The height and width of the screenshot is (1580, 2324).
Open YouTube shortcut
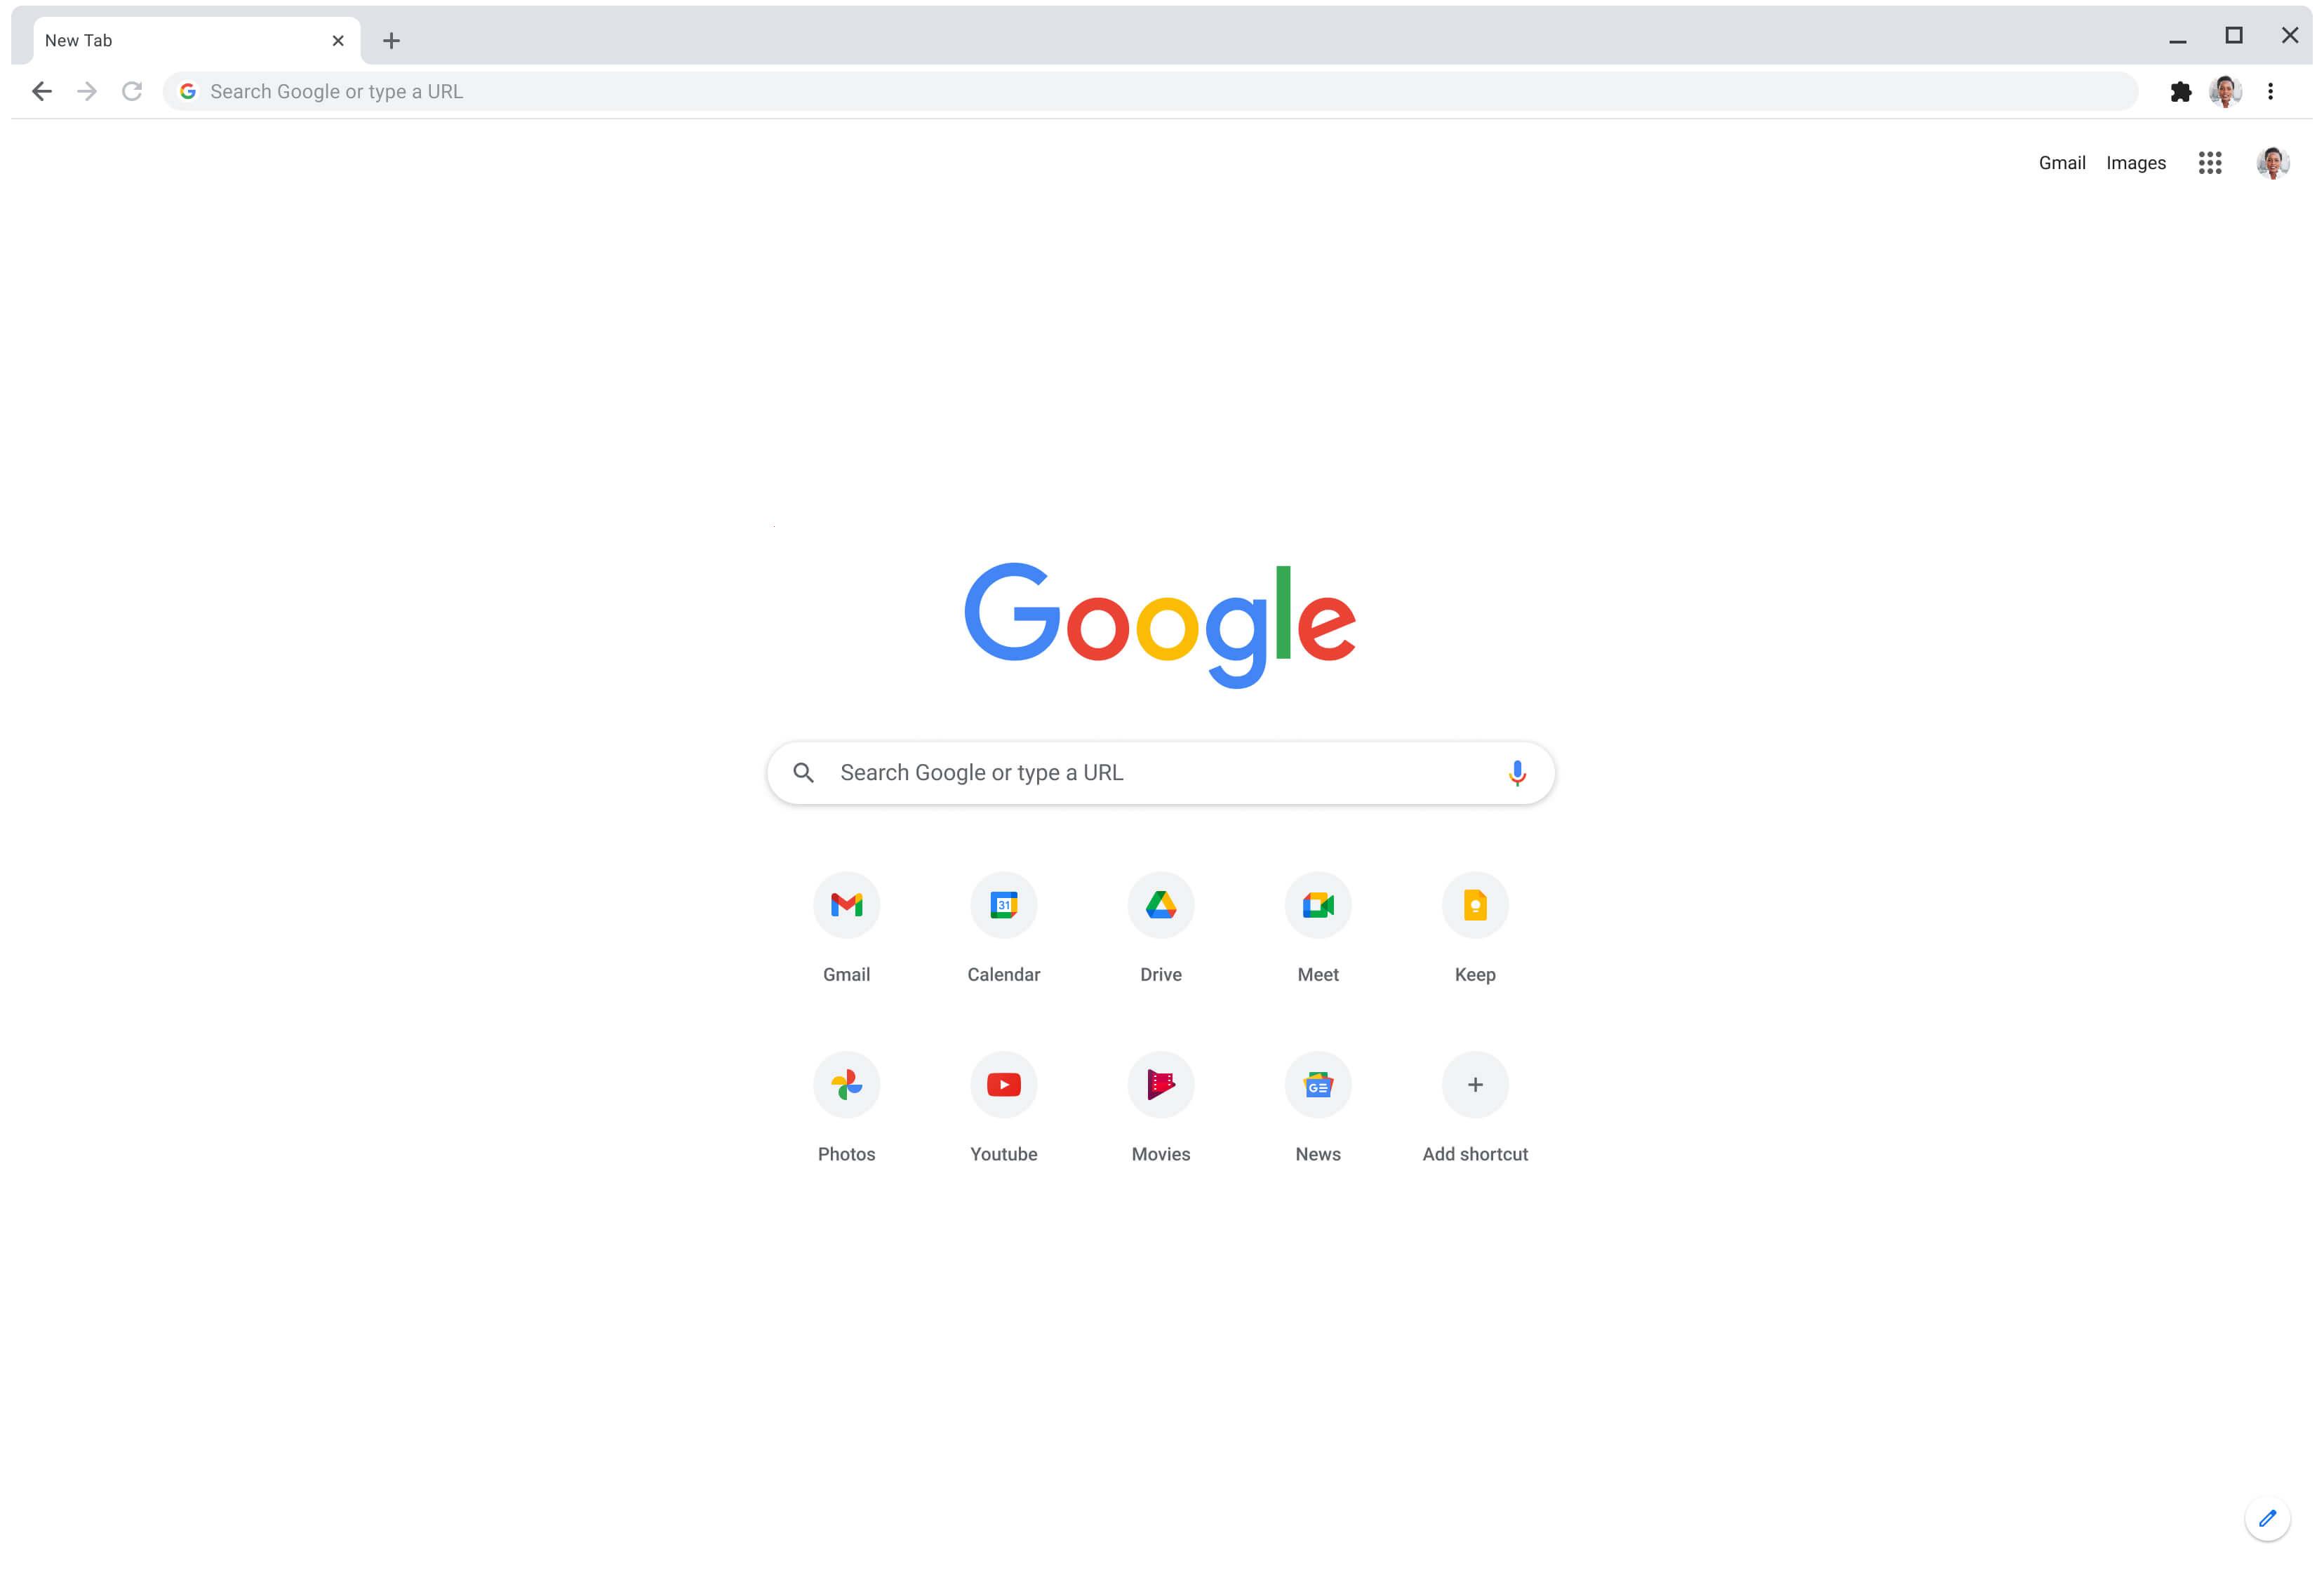[x=1003, y=1083]
